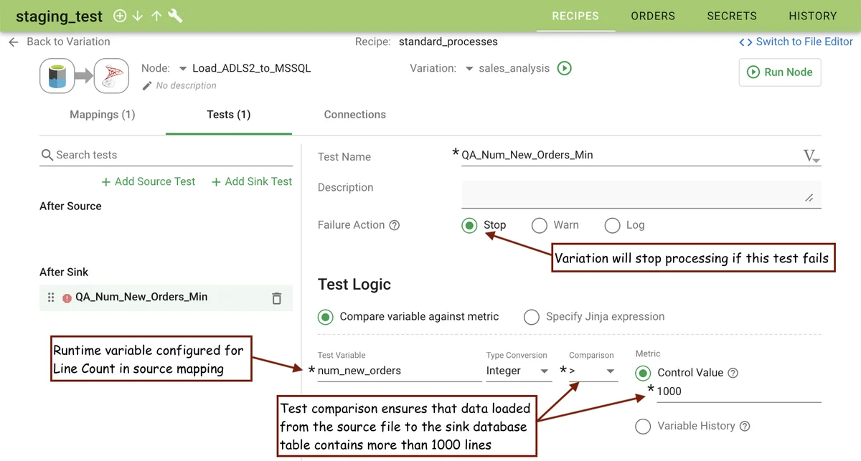The width and height of the screenshot is (861, 461).
Task: Click the pencil icon to edit description
Action: [x=147, y=86]
